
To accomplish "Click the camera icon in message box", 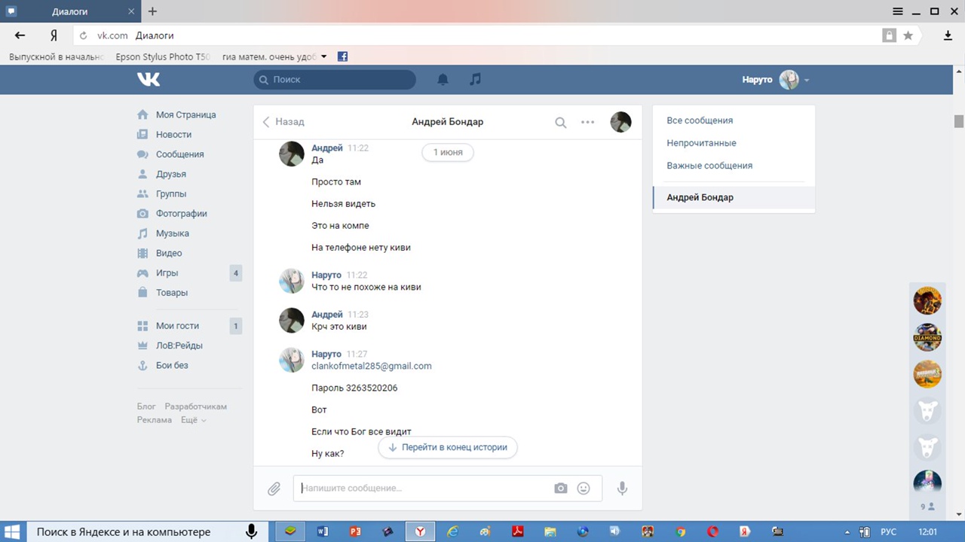I will click(x=560, y=488).
